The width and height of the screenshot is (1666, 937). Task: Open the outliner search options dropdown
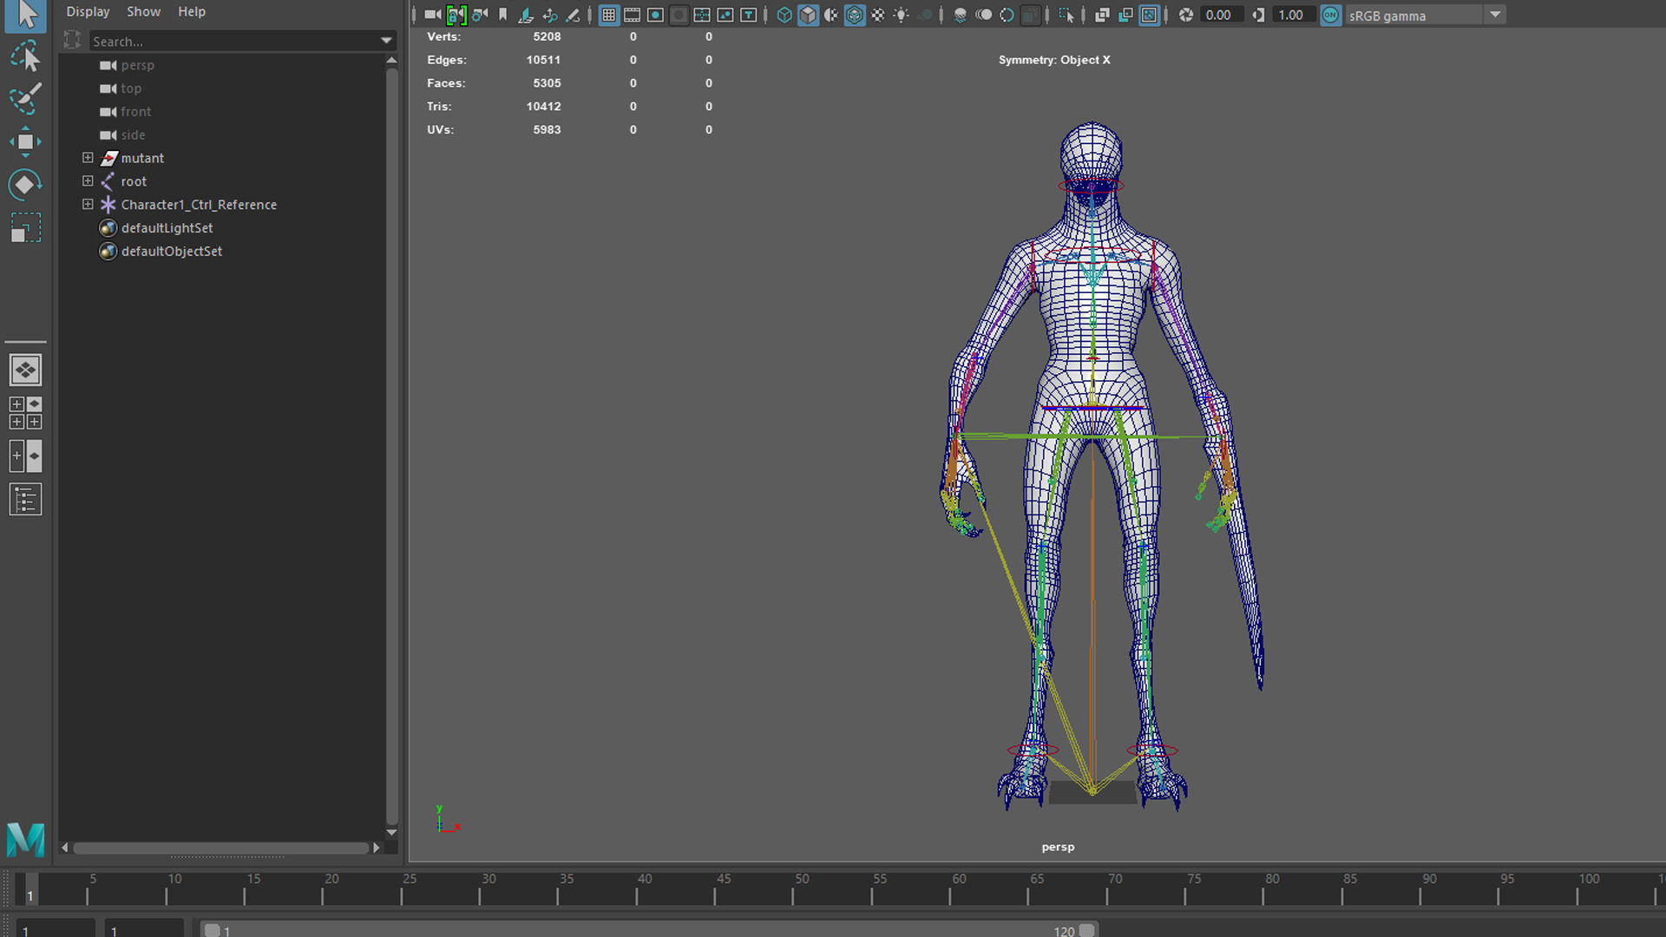coord(386,41)
